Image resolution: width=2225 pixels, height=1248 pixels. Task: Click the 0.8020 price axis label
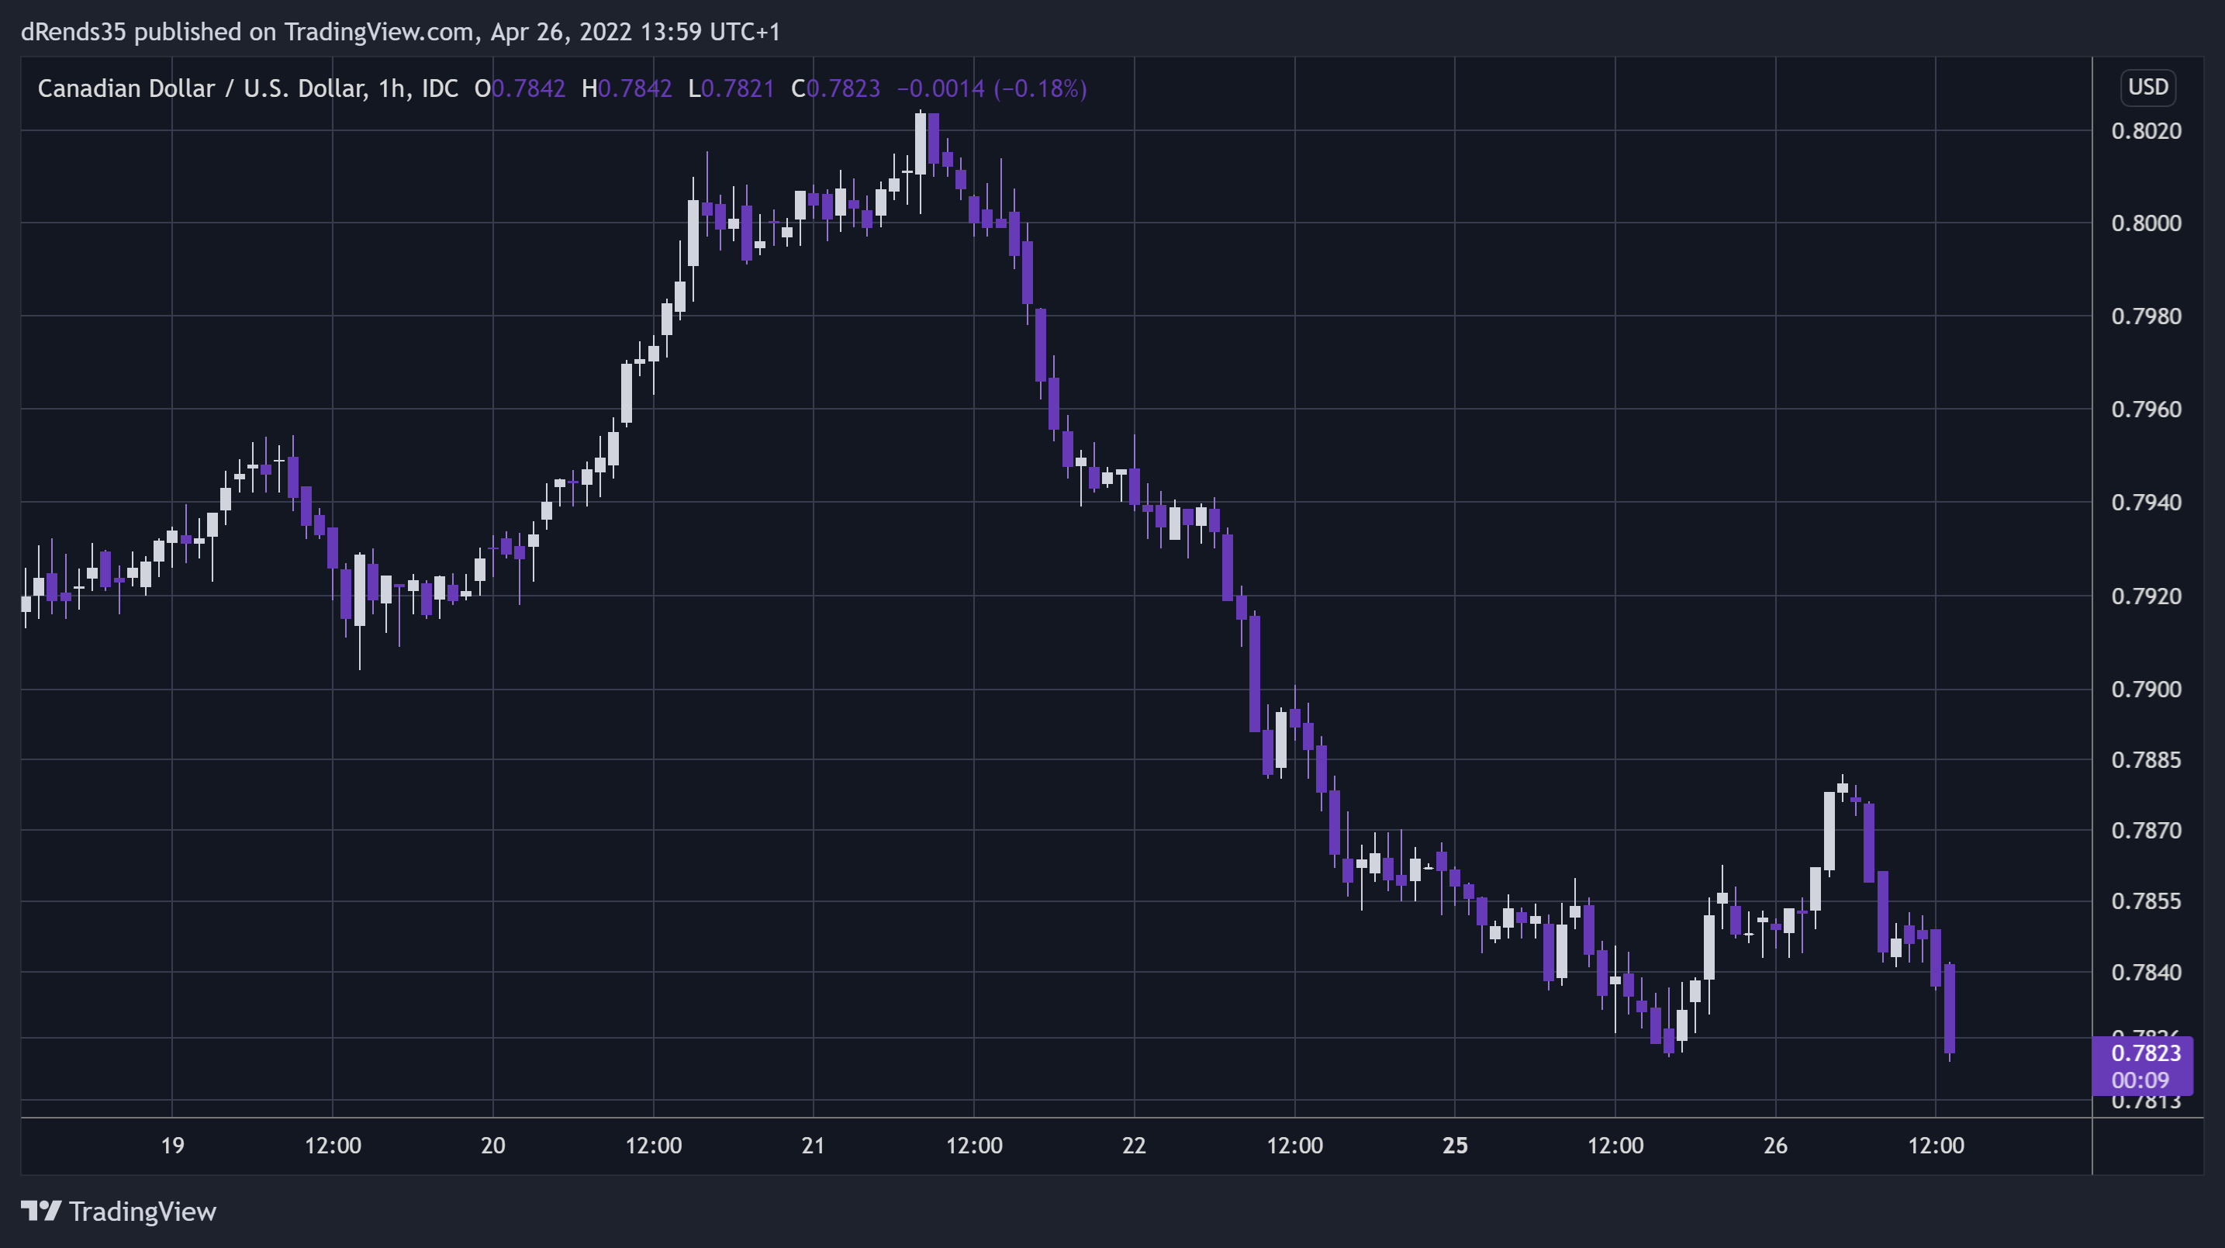[2146, 131]
